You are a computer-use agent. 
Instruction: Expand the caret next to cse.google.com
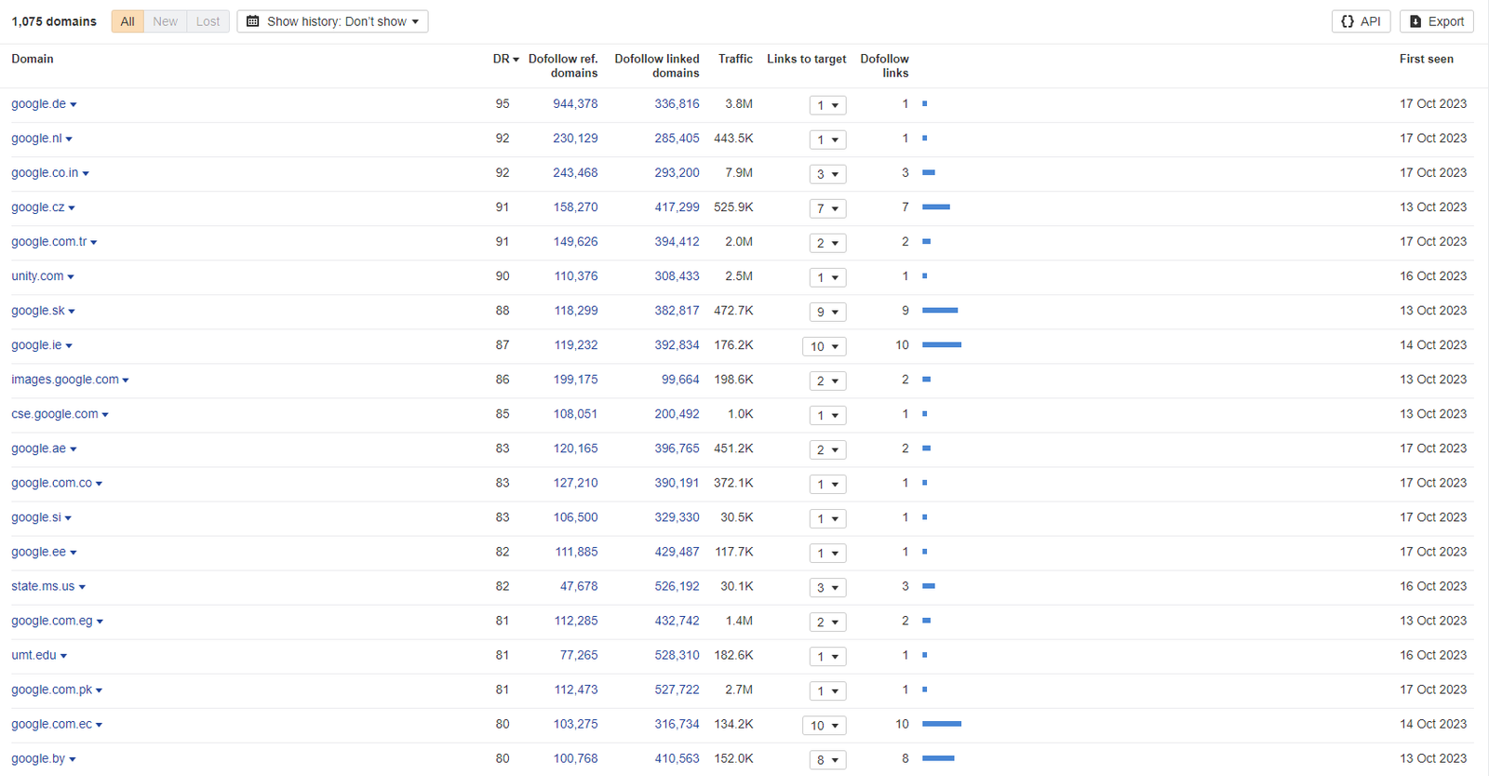pyautogui.click(x=105, y=415)
